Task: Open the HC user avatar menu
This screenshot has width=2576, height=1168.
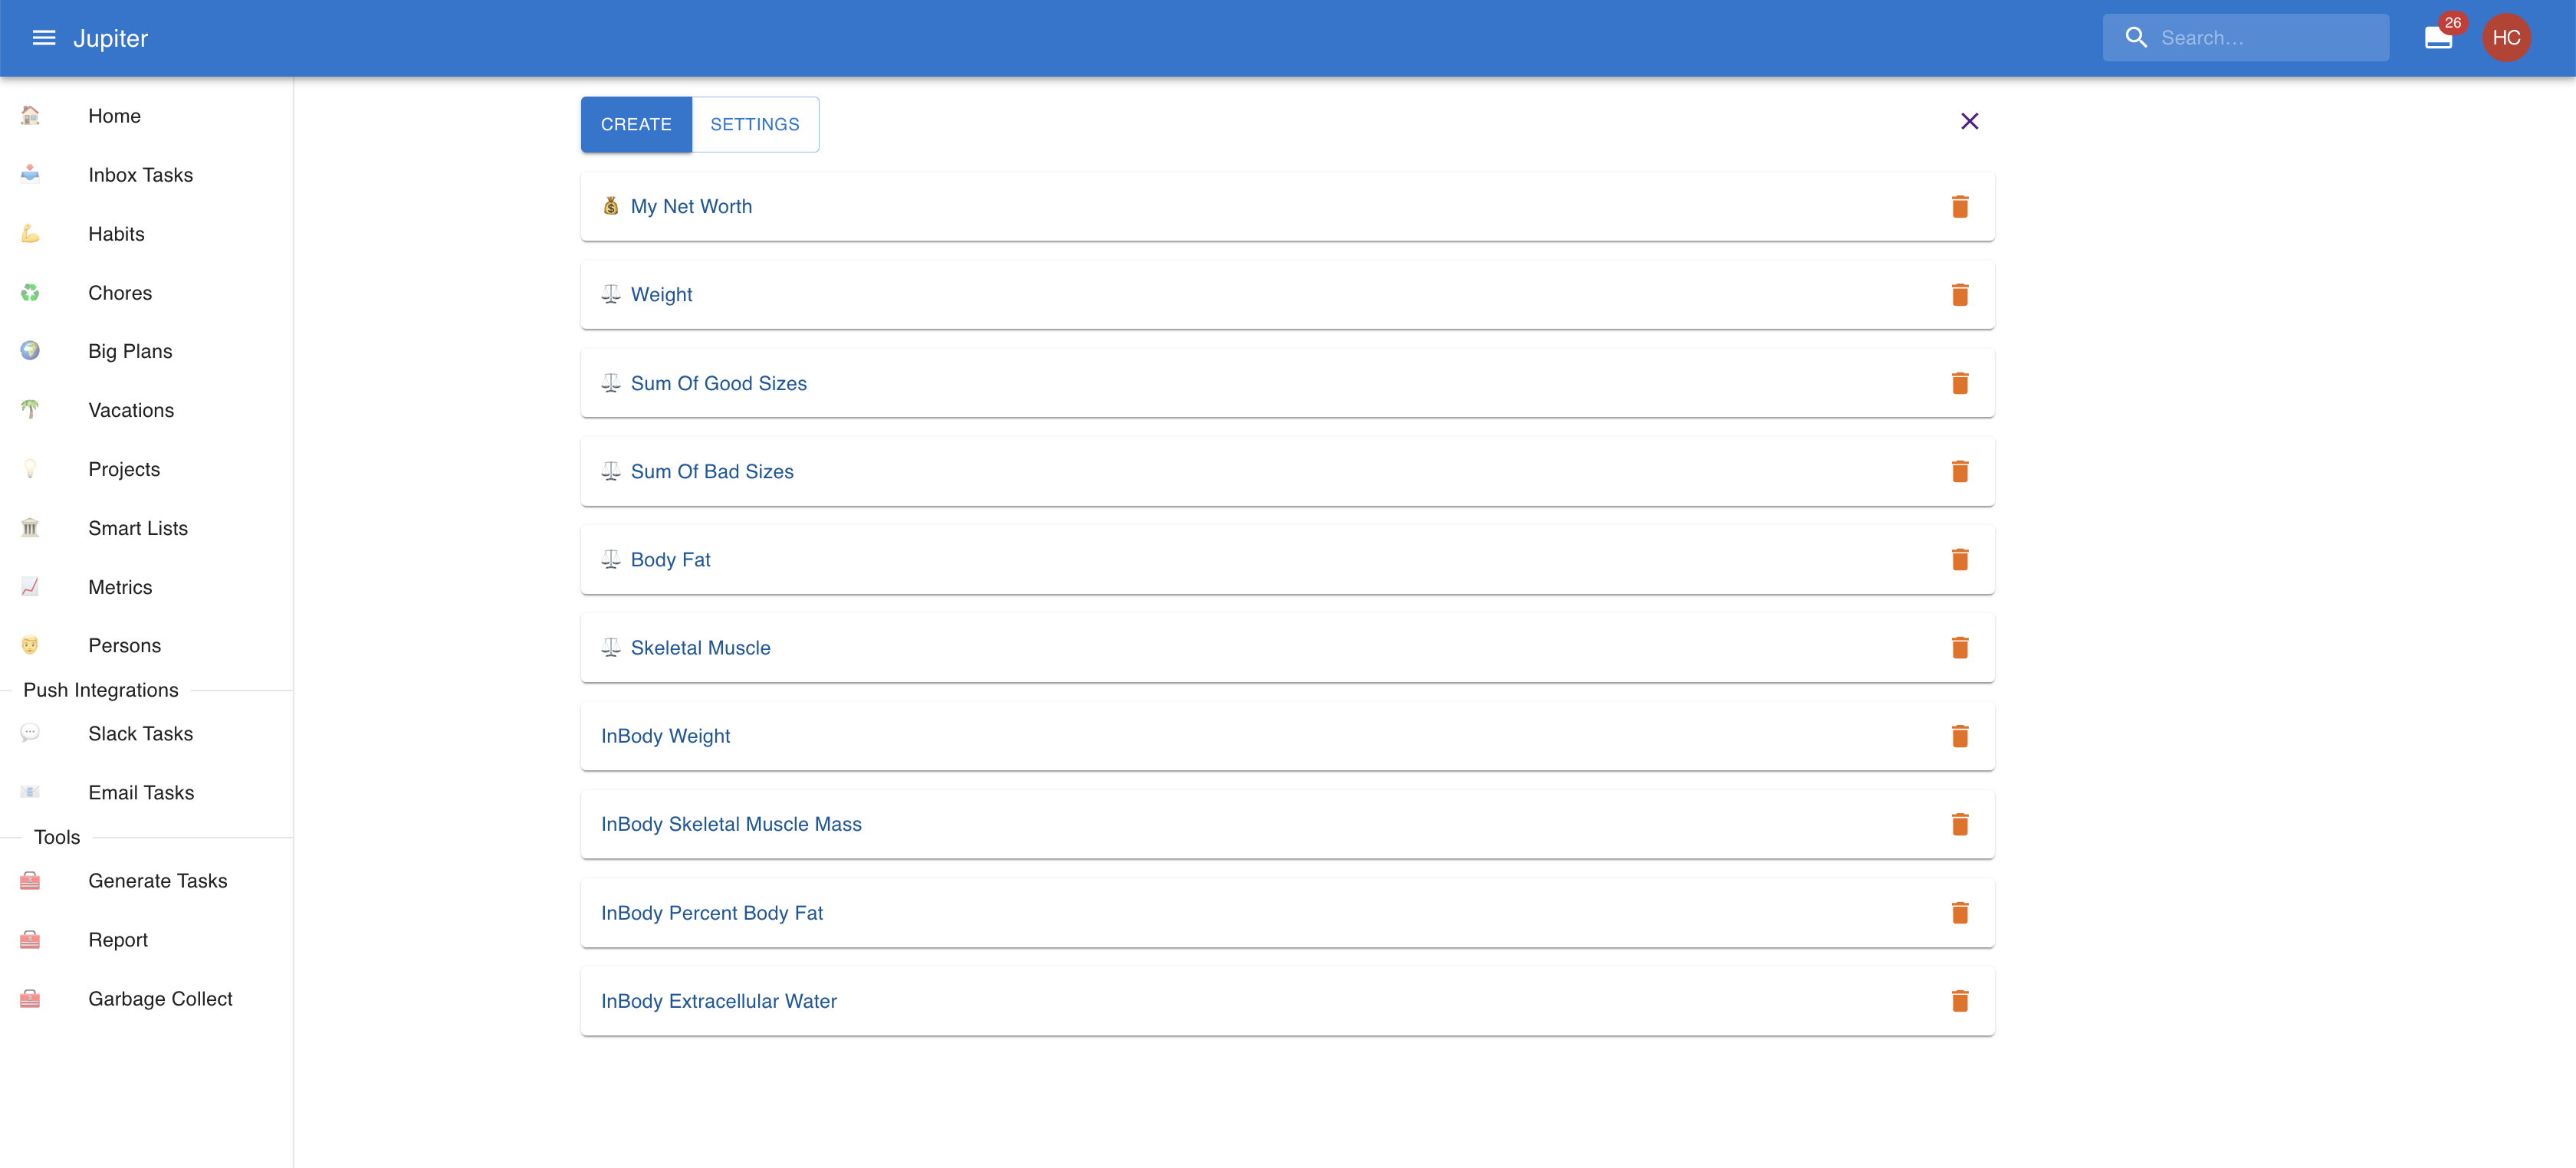Action: pos(2505,38)
